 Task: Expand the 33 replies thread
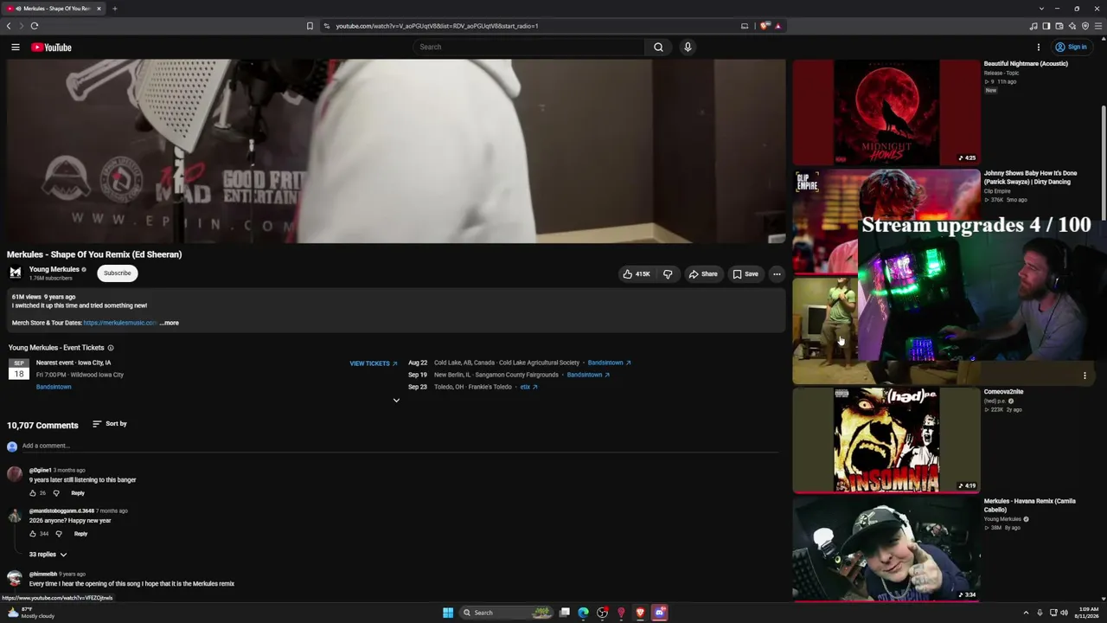click(x=48, y=555)
